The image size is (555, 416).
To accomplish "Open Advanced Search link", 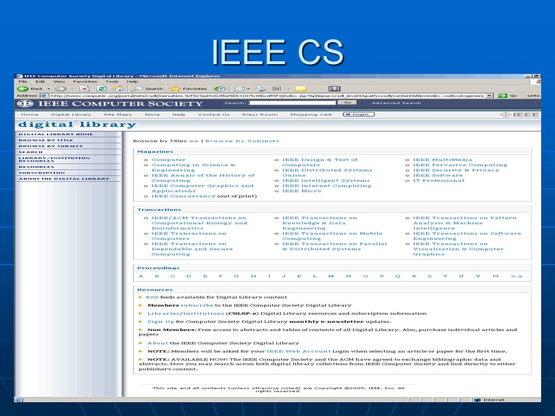I will pyautogui.click(x=397, y=103).
